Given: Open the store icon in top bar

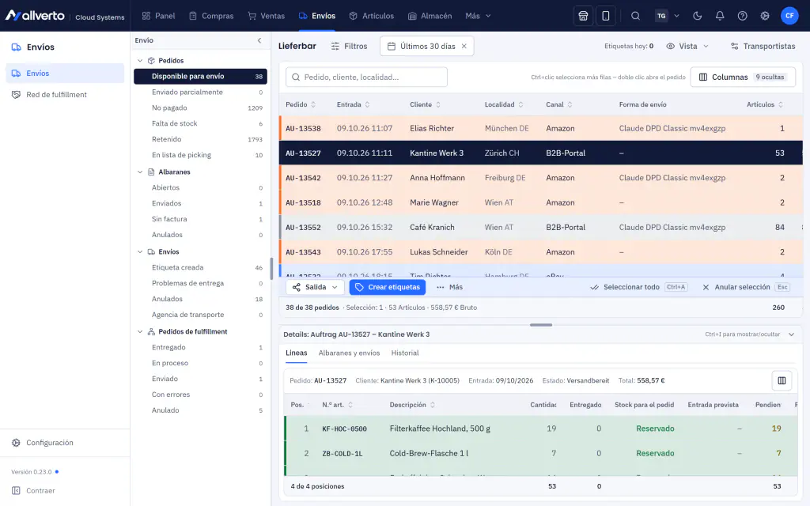Looking at the screenshot, I should [x=583, y=16].
